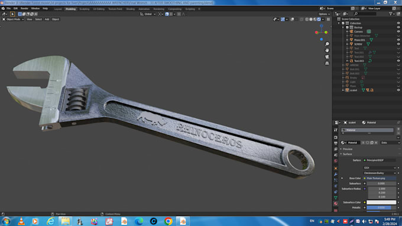402x226 pixels.
Task: Hide Camera in viewport eye icon
Action: click(x=398, y=31)
